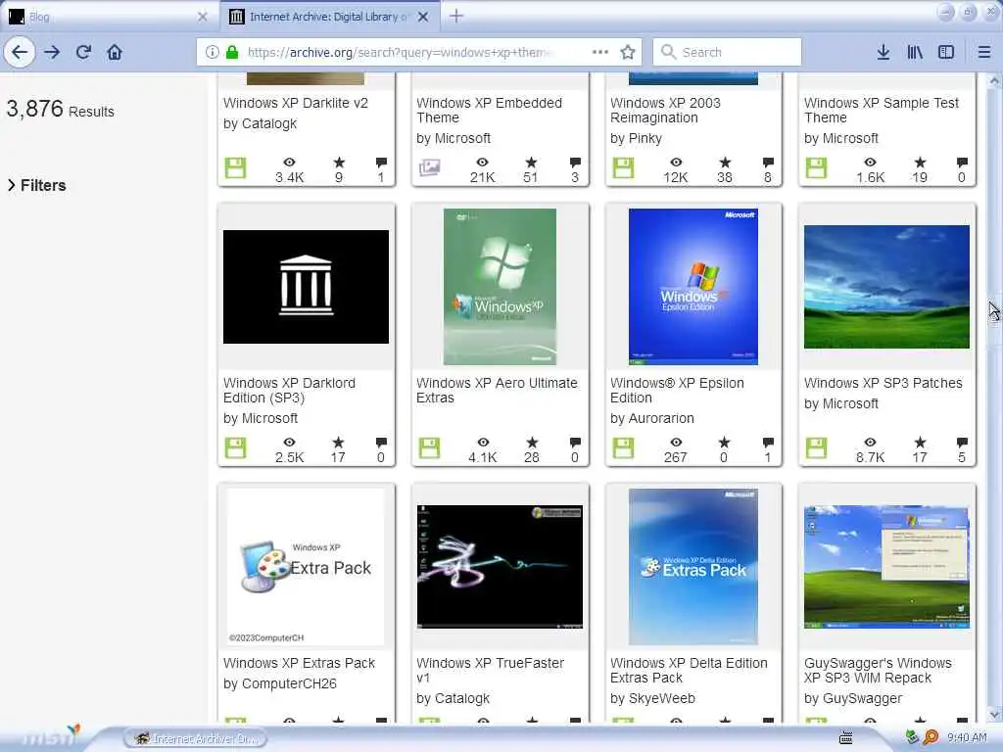Click the taskbar clock 9:40 AM
Image resolution: width=1003 pixels, height=752 pixels.
coord(967,738)
